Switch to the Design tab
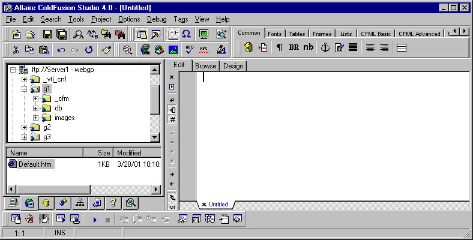This screenshot has height=240, width=473. pyautogui.click(x=233, y=66)
